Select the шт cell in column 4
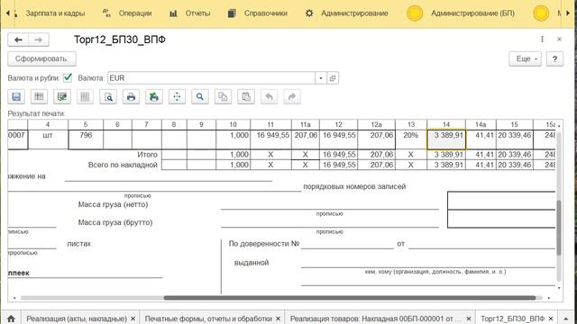 (x=48, y=139)
